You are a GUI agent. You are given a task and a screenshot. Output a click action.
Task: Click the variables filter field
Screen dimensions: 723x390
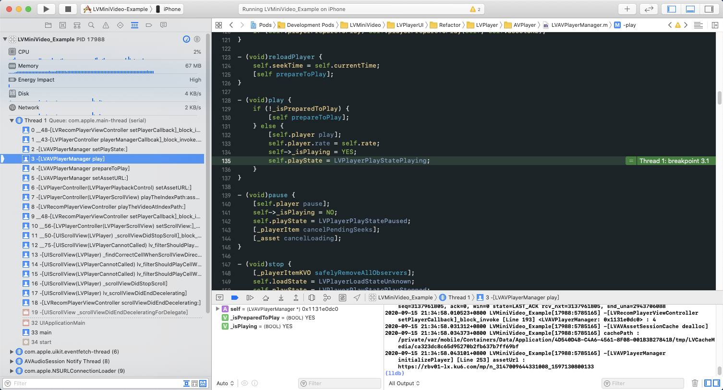(339, 383)
